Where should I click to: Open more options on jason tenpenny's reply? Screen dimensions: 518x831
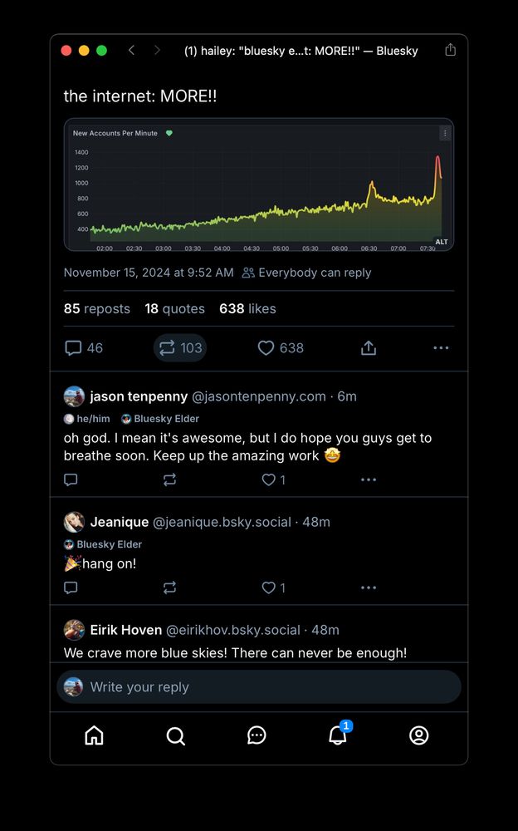point(369,479)
